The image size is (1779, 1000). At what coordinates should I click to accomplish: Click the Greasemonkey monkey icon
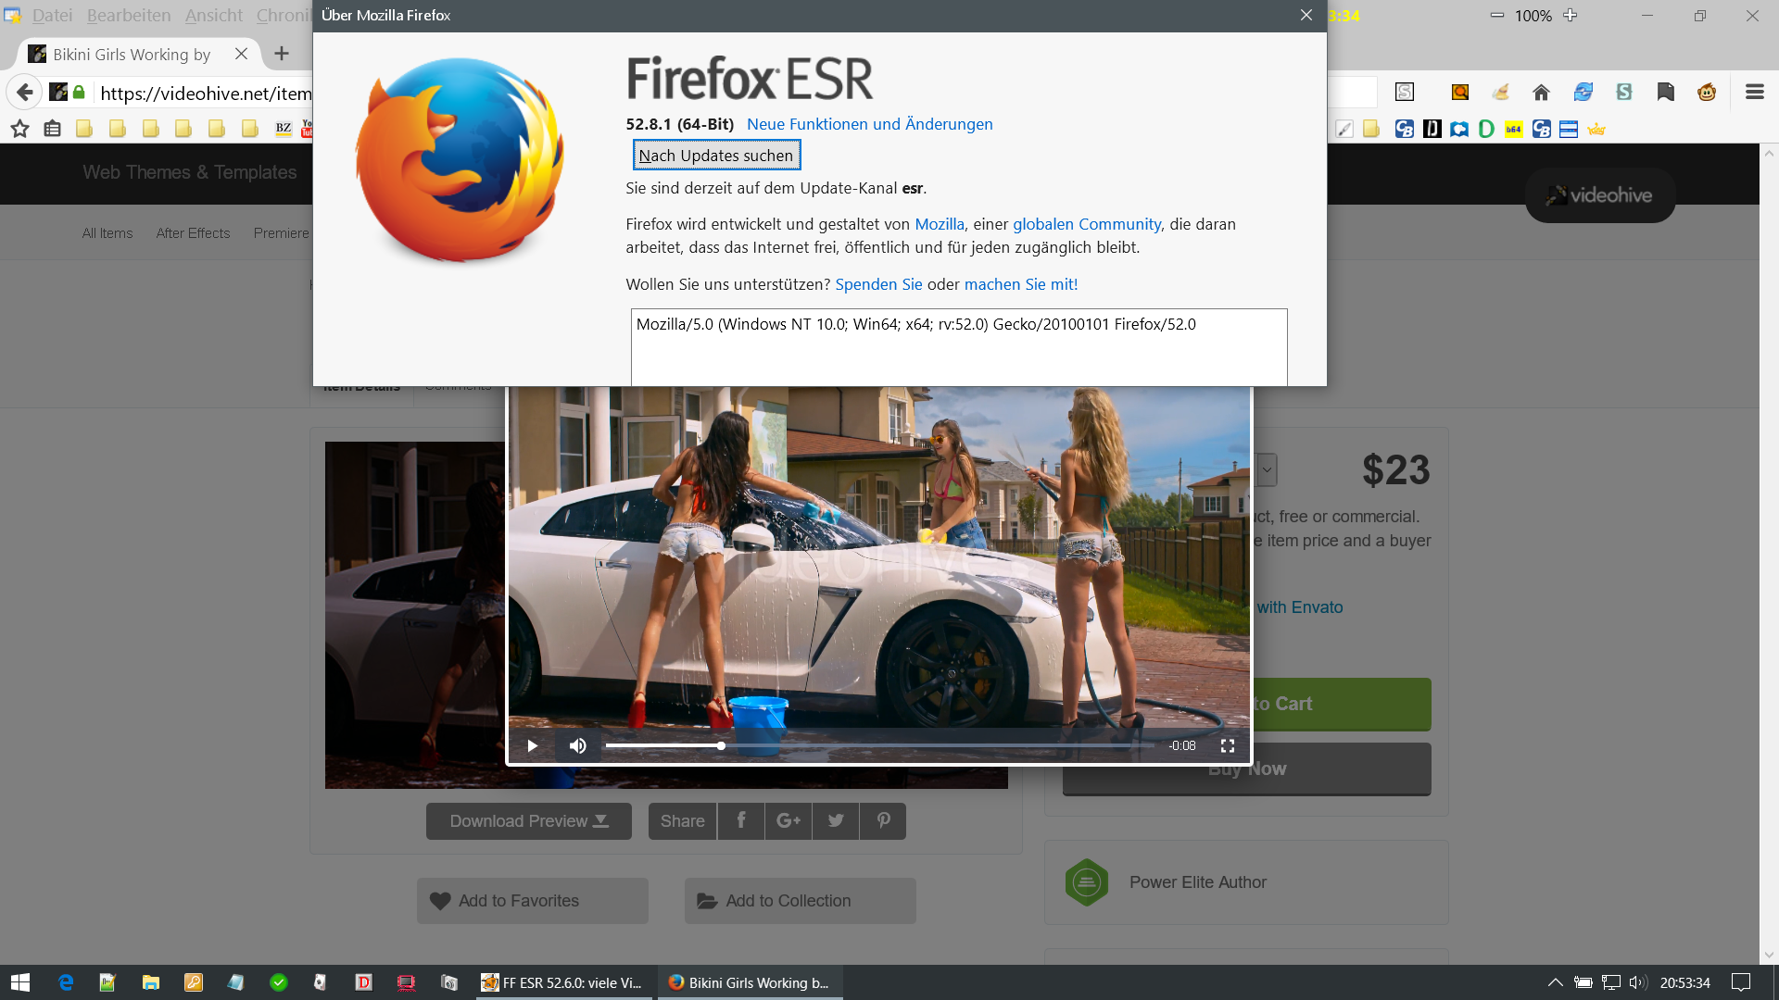tap(1707, 92)
